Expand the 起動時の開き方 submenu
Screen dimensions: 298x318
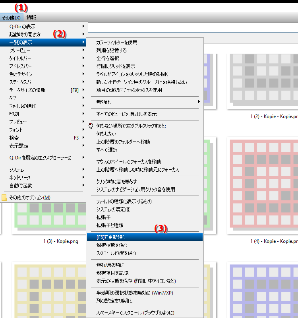[x=44, y=34]
